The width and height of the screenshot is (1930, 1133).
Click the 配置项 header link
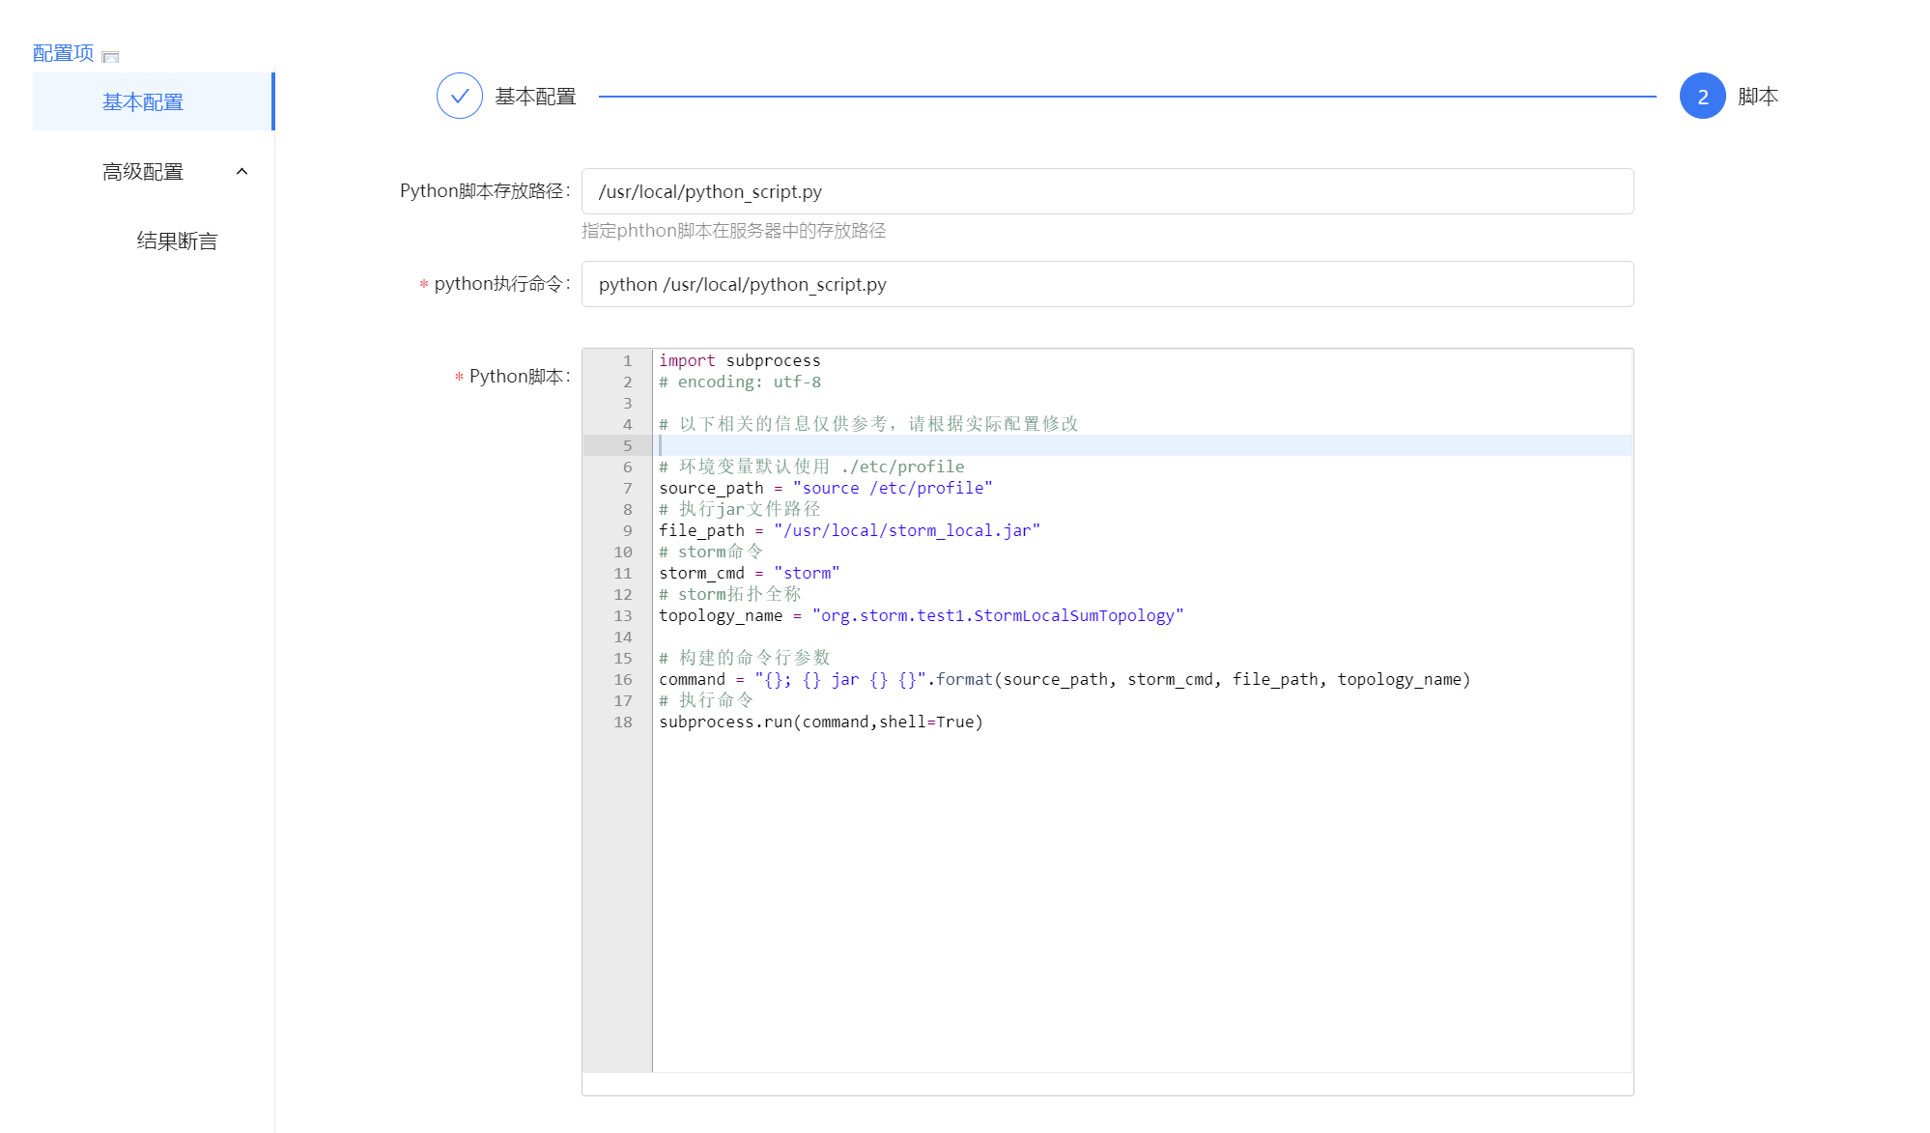[x=63, y=53]
